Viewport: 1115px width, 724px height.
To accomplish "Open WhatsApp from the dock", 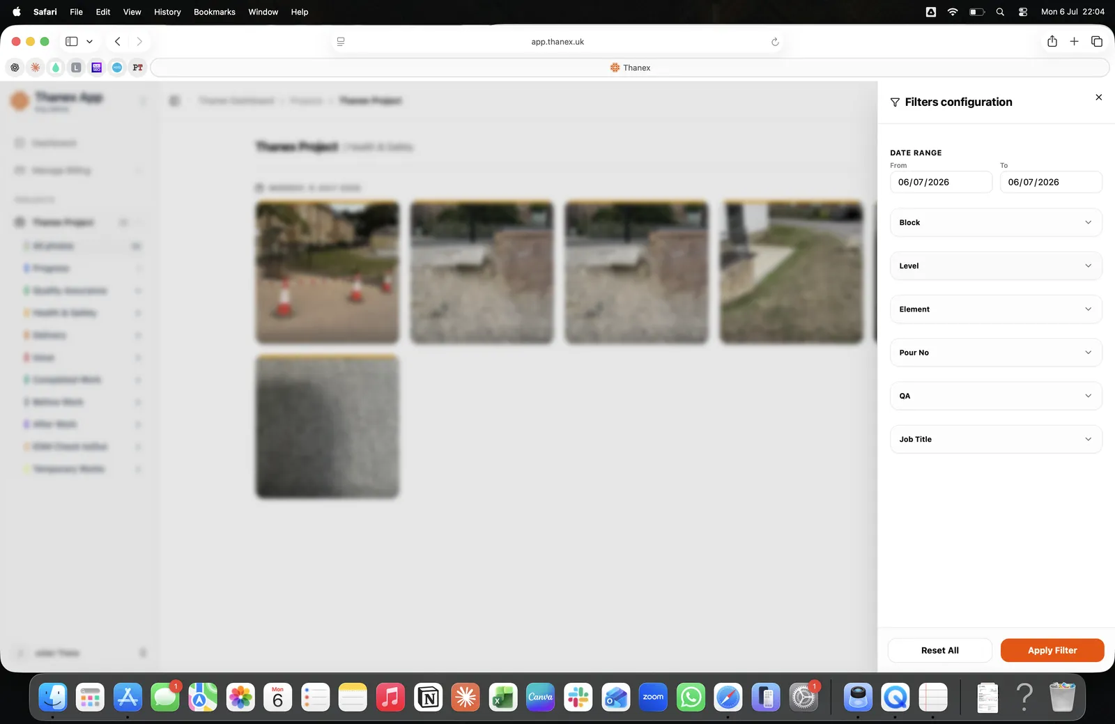I will click(x=691, y=697).
